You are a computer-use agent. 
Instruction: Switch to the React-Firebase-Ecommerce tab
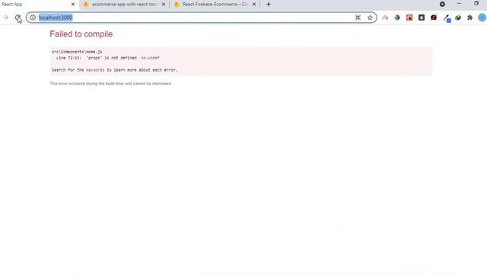pyautogui.click(x=215, y=5)
